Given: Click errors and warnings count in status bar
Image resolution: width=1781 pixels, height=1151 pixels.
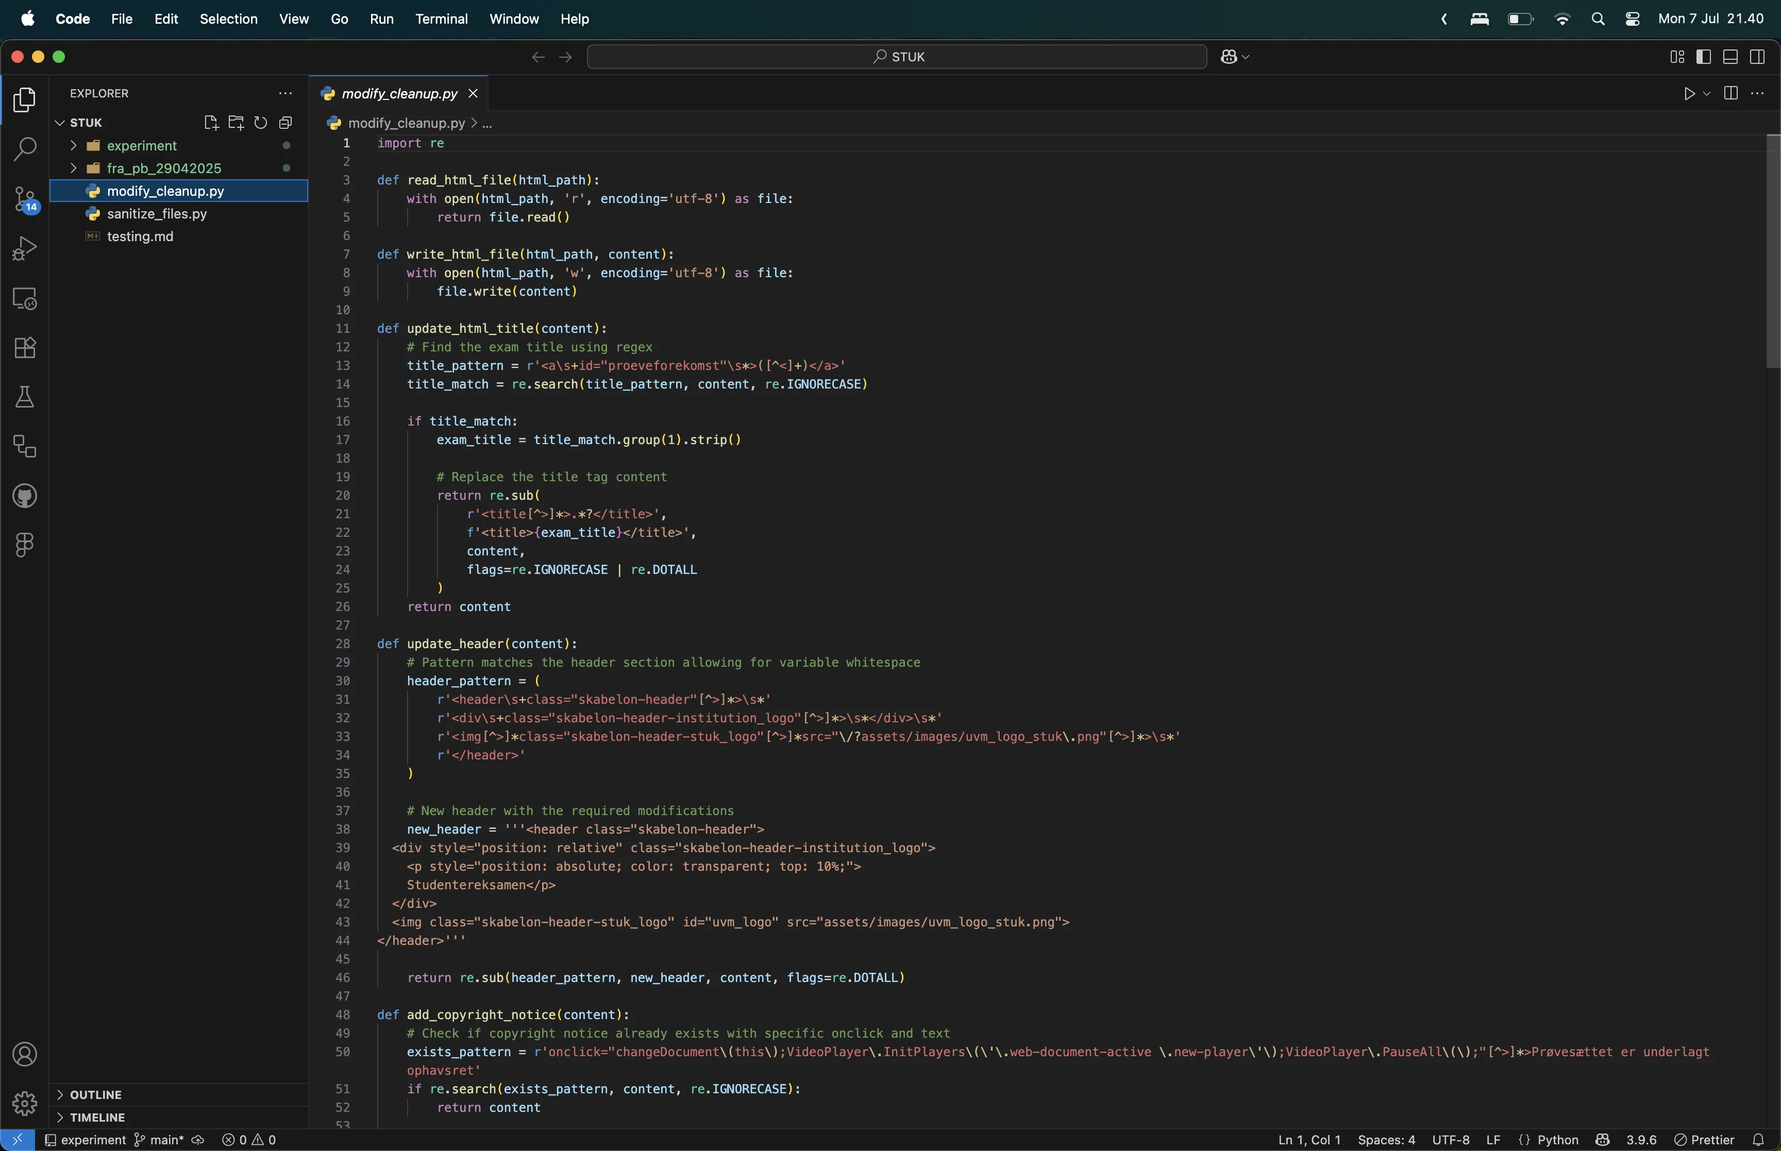Looking at the screenshot, I should (249, 1140).
